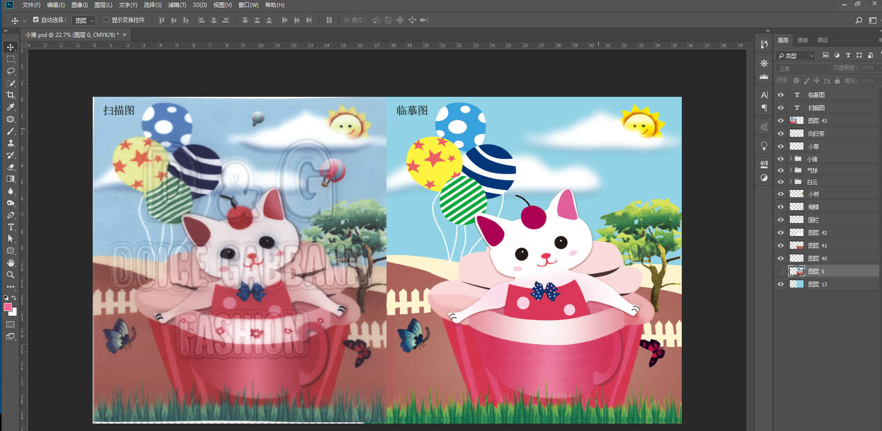Hide layer 图层 43

click(781, 121)
